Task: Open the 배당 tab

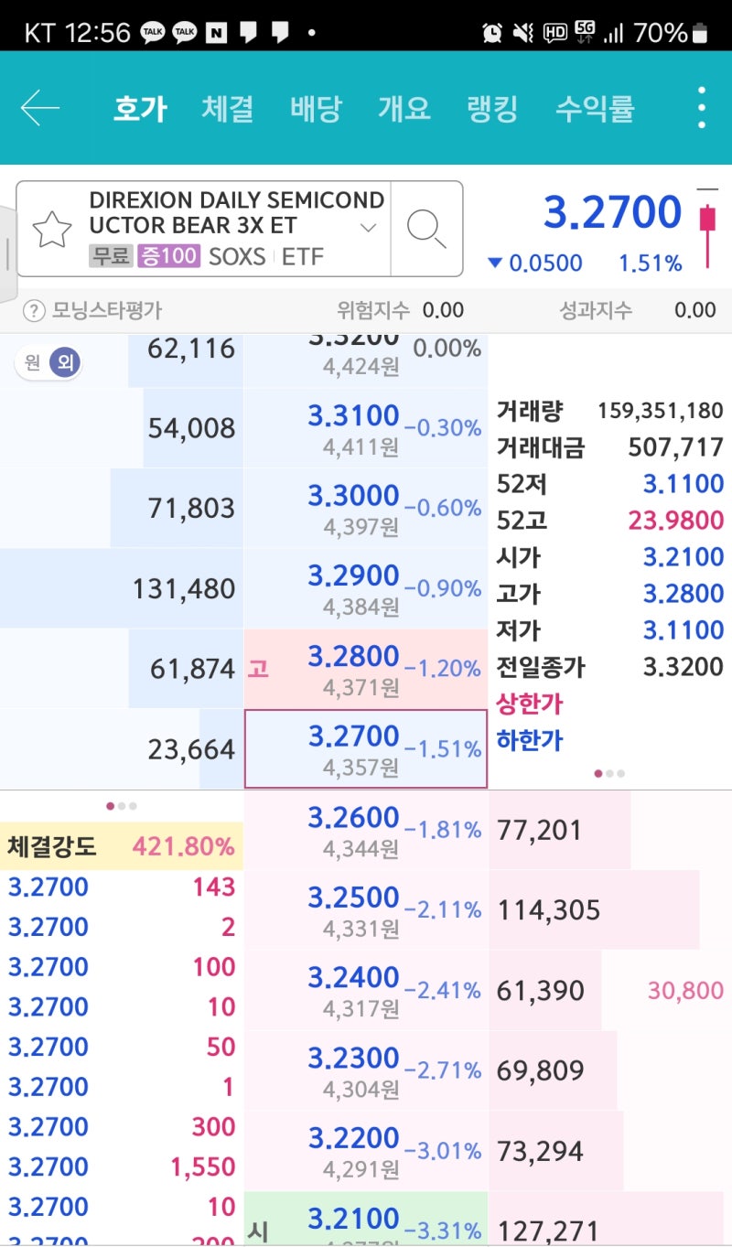Action: (x=315, y=106)
